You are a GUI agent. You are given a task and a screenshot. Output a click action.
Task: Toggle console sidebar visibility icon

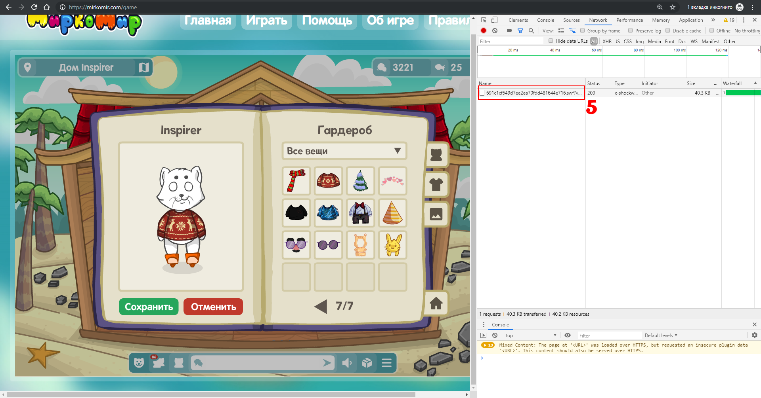[x=484, y=335]
